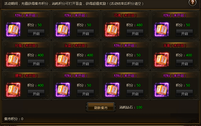Open the 头盔 blind box with 开启
The image size is (201, 126).
point(85,63)
